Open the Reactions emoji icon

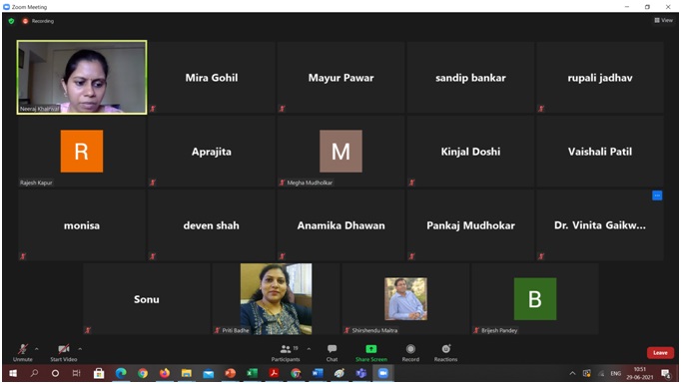[x=446, y=349]
